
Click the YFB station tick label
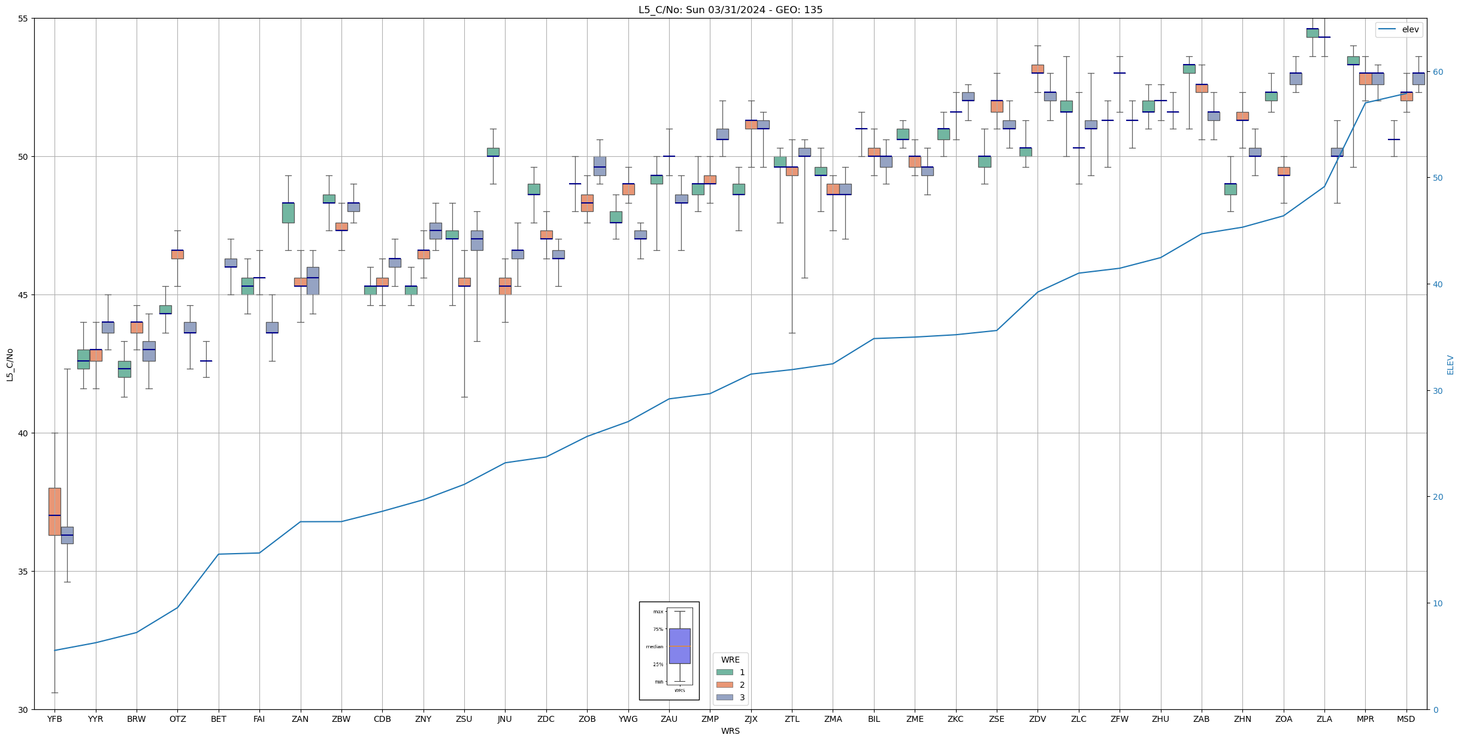click(55, 719)
